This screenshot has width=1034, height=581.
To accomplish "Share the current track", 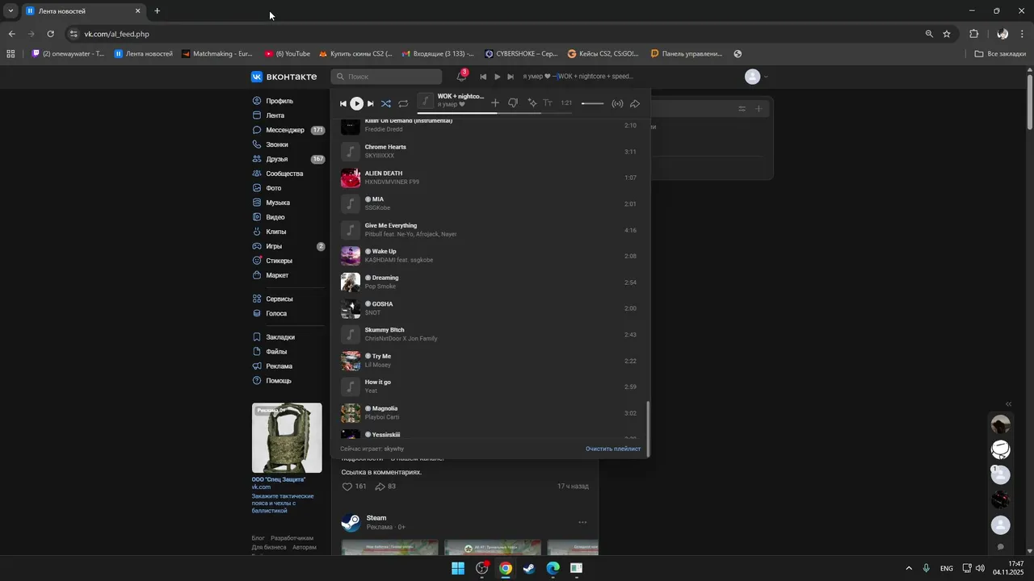I will 635,103.
